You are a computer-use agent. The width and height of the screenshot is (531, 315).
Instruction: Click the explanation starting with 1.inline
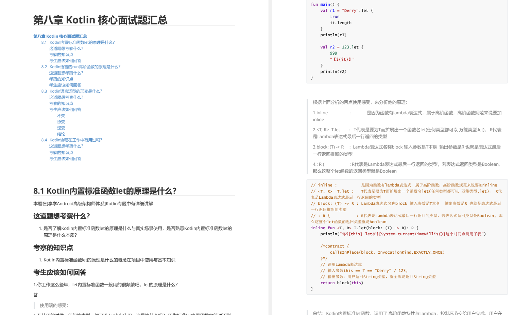coord(407,116)
